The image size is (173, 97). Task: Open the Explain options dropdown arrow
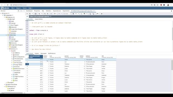[87, 14]
